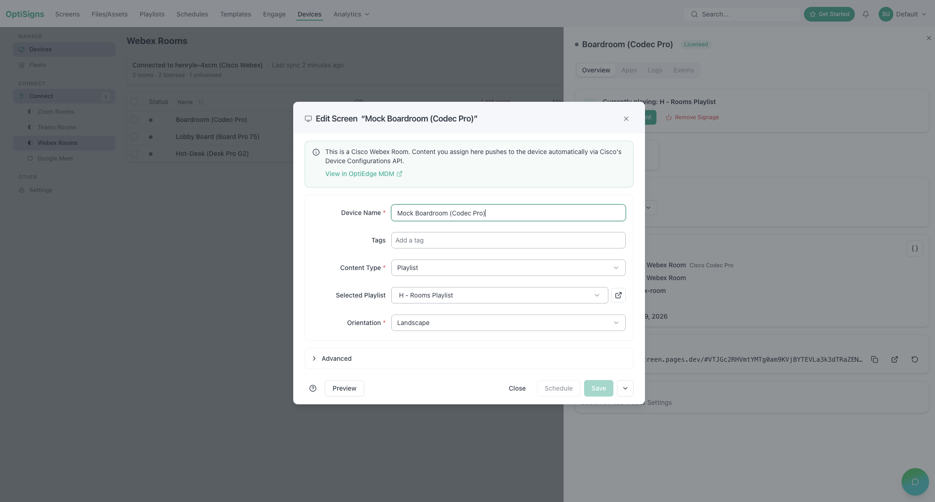Open the Schedules nav item
Image resolution: width=935 pixels, height=502 pixels.
(192, 14)
